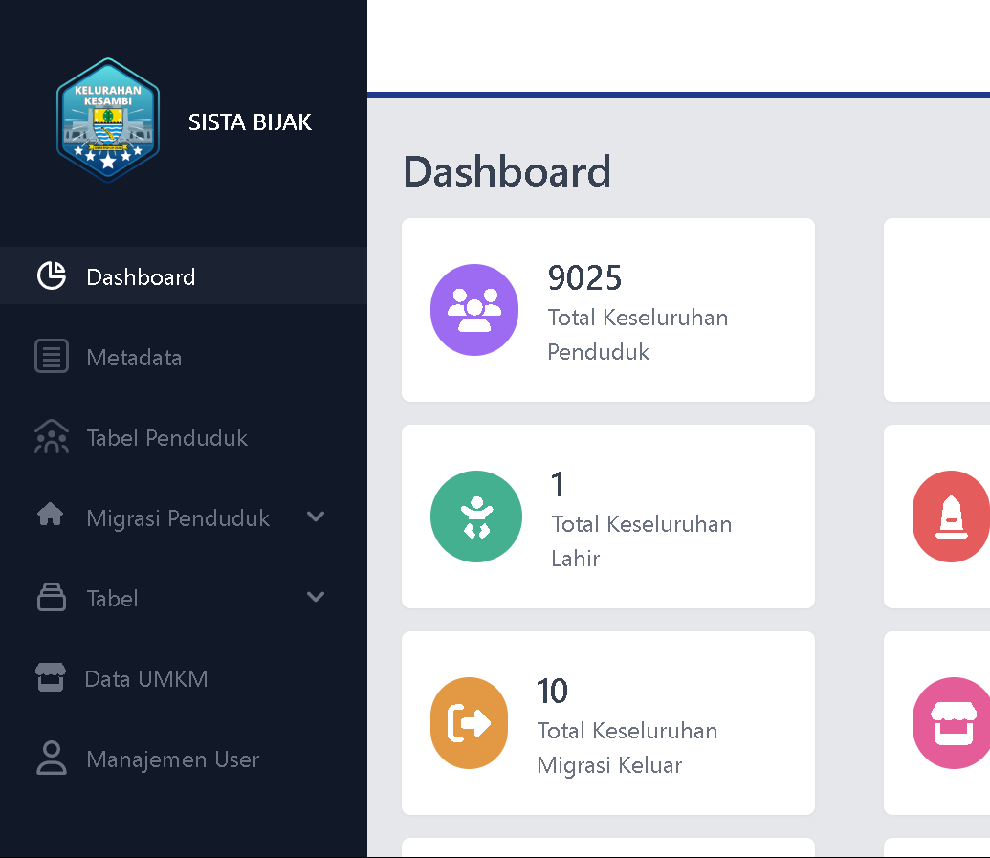Click the red tombstone icon
The height and width of the screenshot is (858, 990).
(951, 517)
